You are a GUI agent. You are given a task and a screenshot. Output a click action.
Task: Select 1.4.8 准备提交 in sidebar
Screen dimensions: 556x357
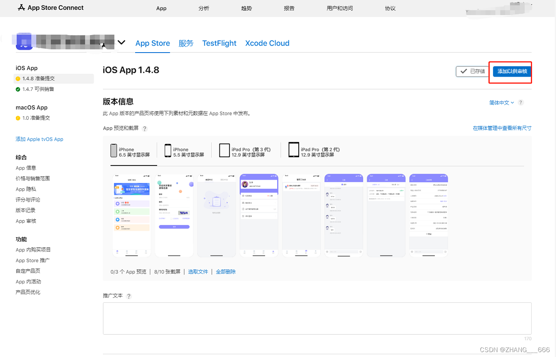tap(55, 79)
